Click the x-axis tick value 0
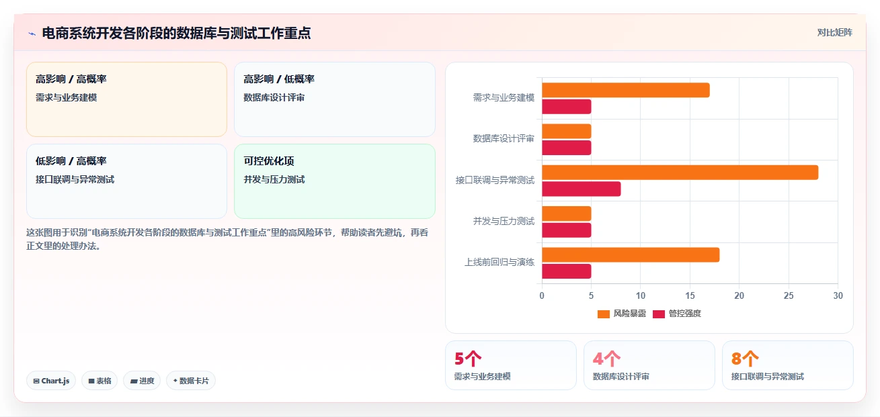The image size is (880, 417). 542,295
